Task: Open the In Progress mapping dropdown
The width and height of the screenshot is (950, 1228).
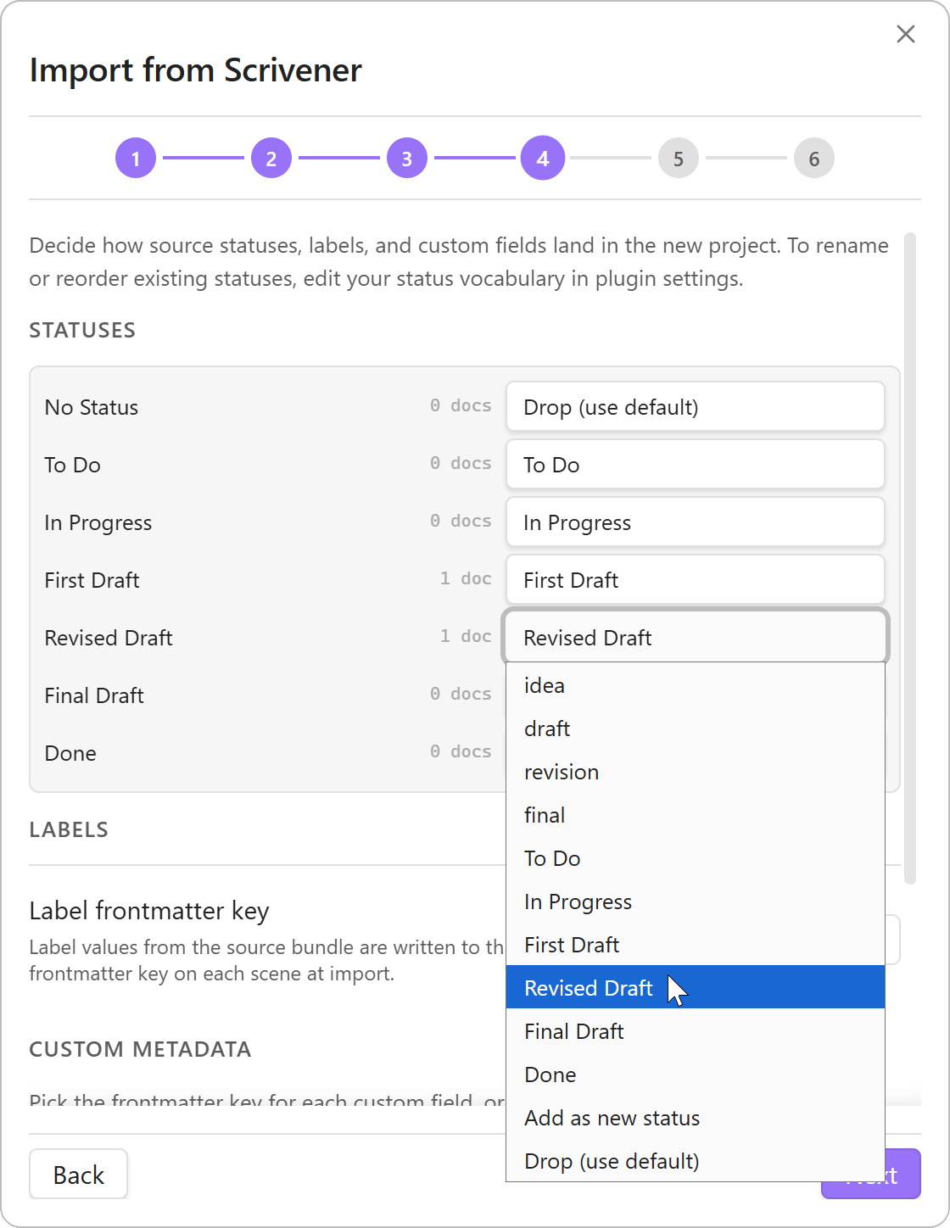Action: (696, 522)
